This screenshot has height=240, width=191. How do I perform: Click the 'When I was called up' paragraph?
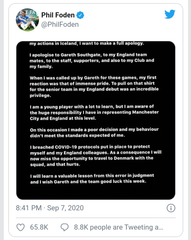coord(94,87)
